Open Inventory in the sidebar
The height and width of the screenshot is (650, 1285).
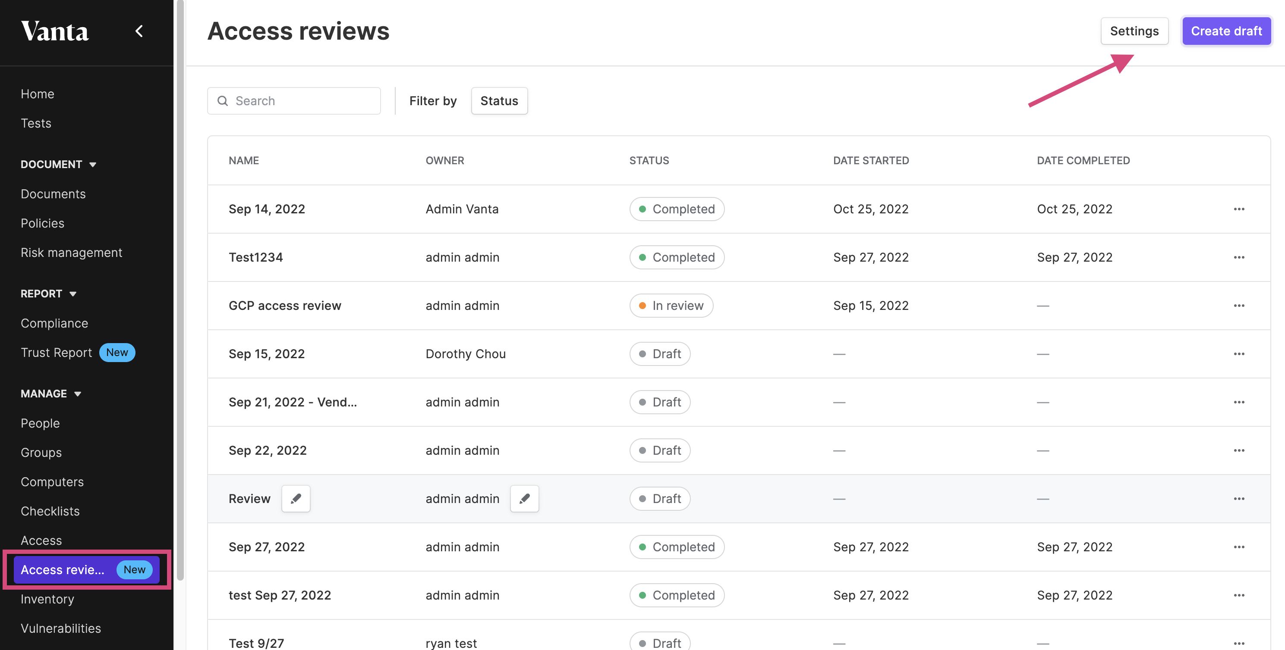pos(47,599)
